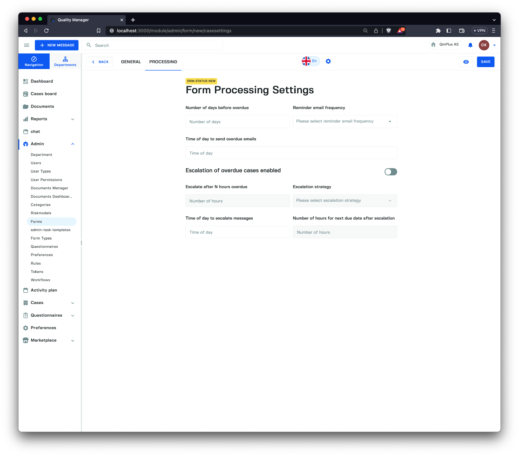Enable escalation of overdue cases toggle
The height and width of the screenshot is (456, 519).
pyautogui.click(x=391, y=172)
